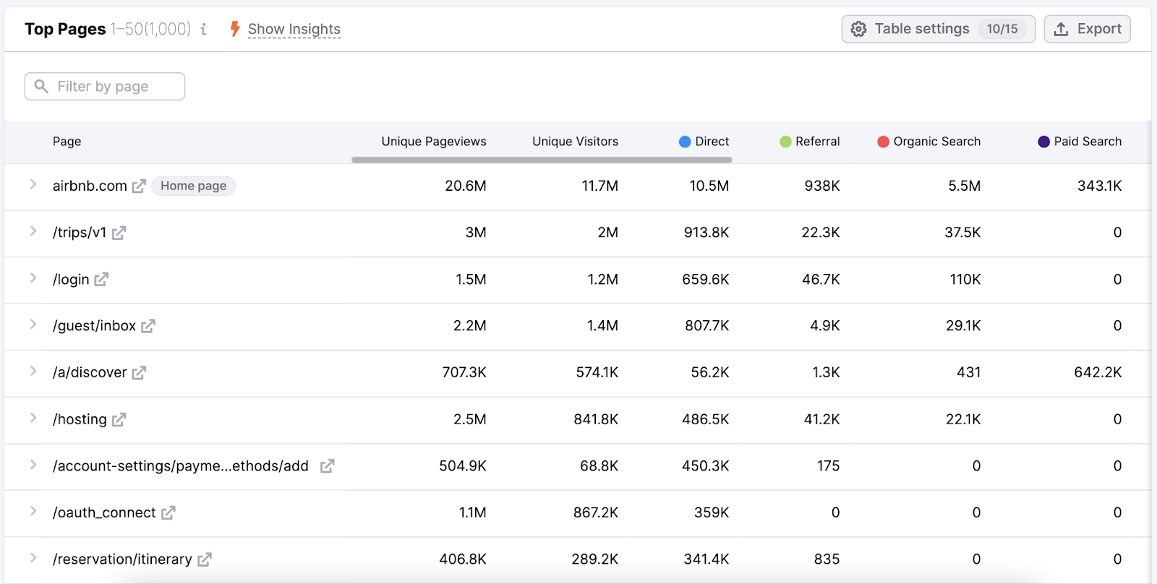Click the info icon next to Top Pages
This screenshot has height=584, width=1157.
[x=204, y=29]
